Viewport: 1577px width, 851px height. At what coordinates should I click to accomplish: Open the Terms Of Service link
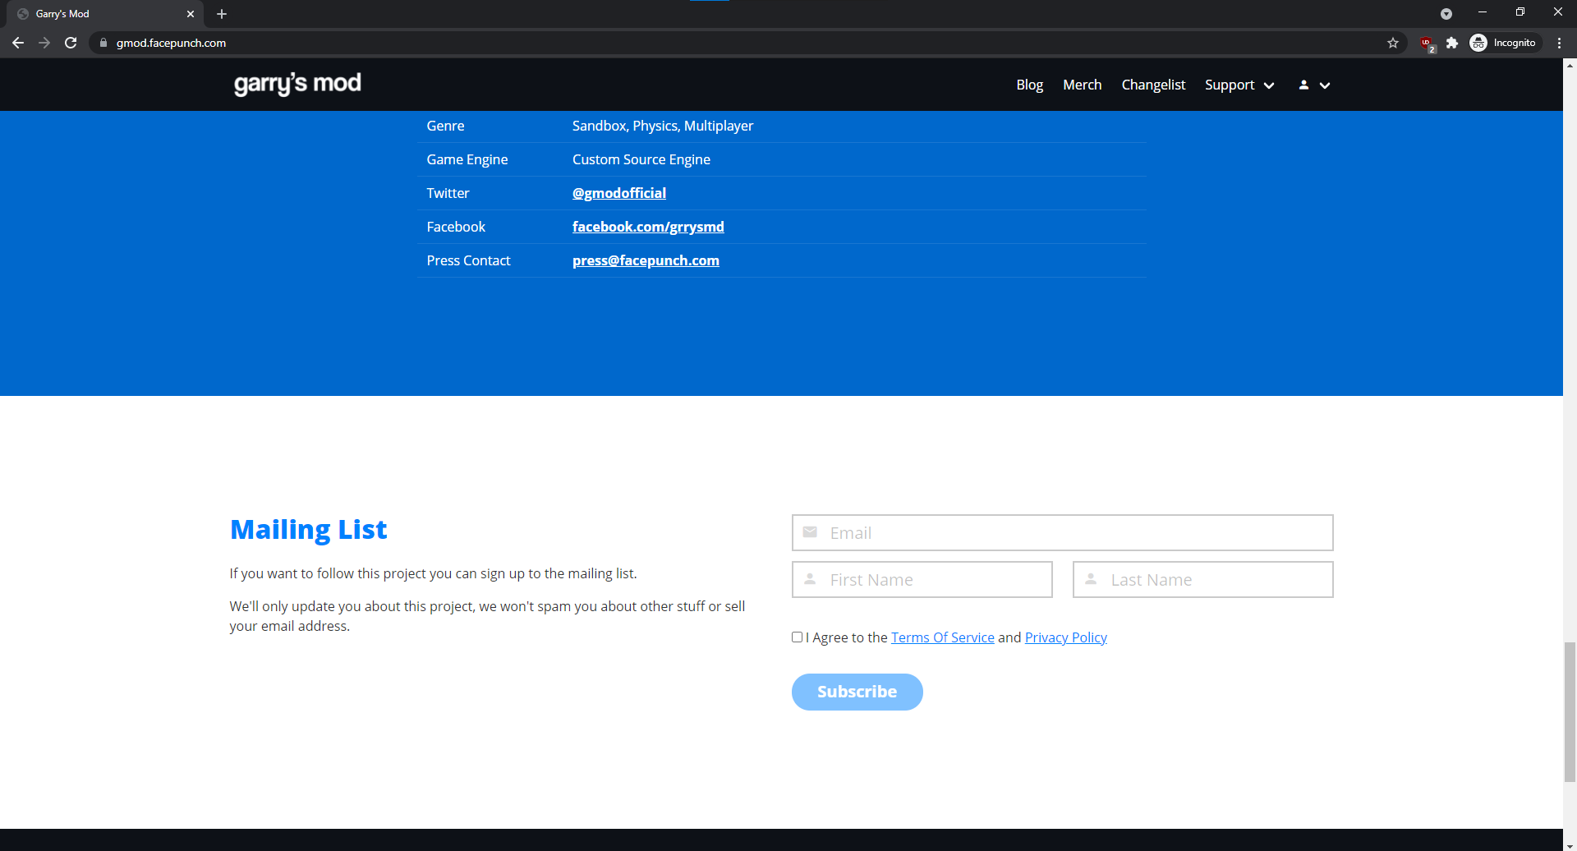[943, 637]
